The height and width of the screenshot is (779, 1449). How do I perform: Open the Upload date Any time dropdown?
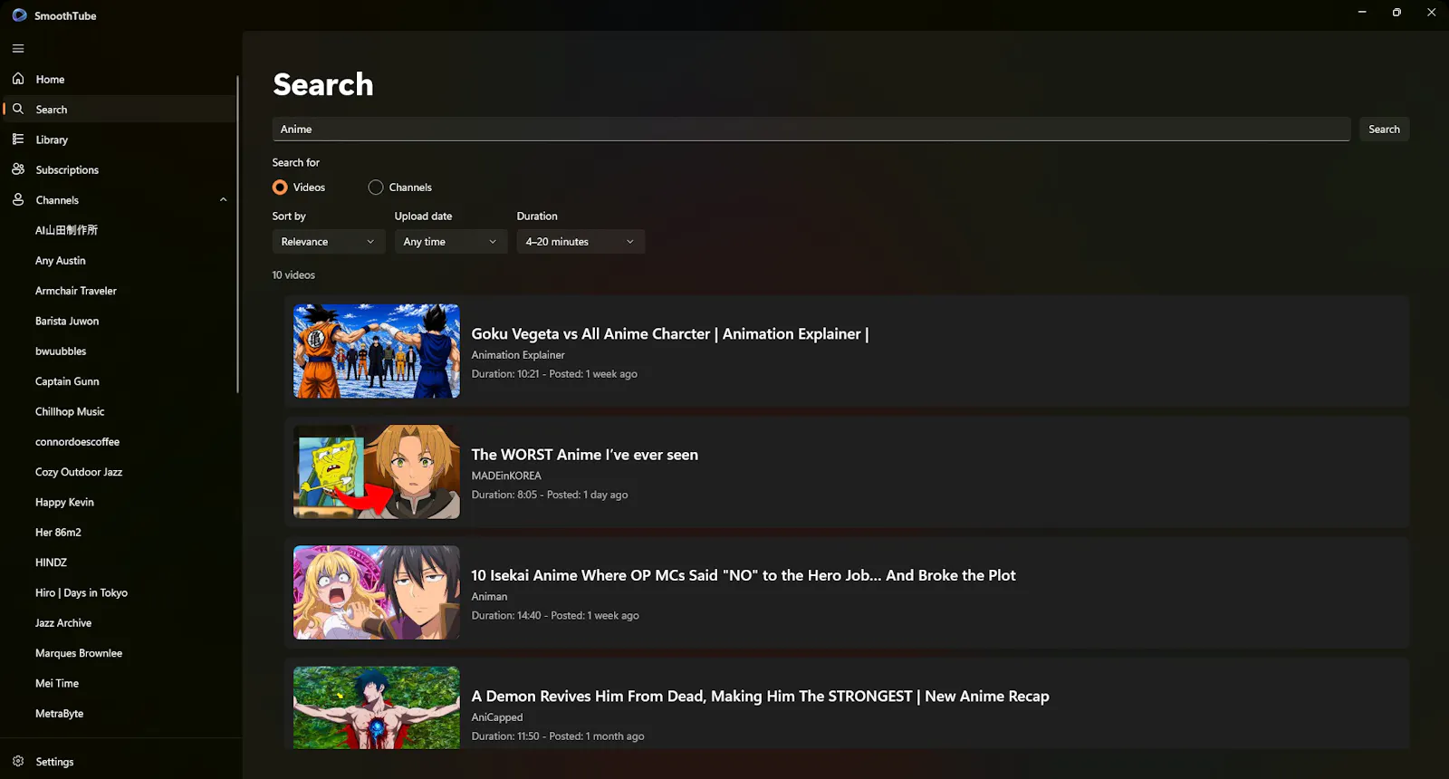coord(450,242)
